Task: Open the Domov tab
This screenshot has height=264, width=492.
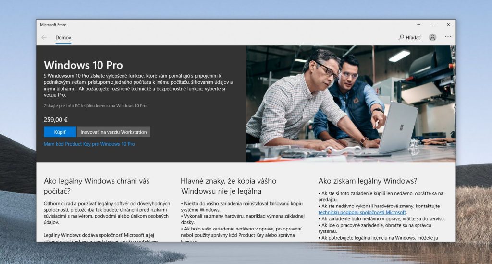Action: 63,37
